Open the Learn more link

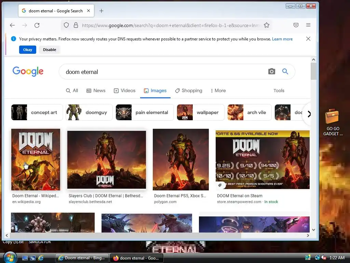pyautogui.click(x=282, y=39)
